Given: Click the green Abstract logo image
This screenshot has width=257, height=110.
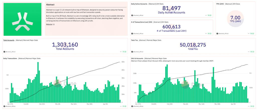Looking at the screenshot, I should (x=23, y=19).
